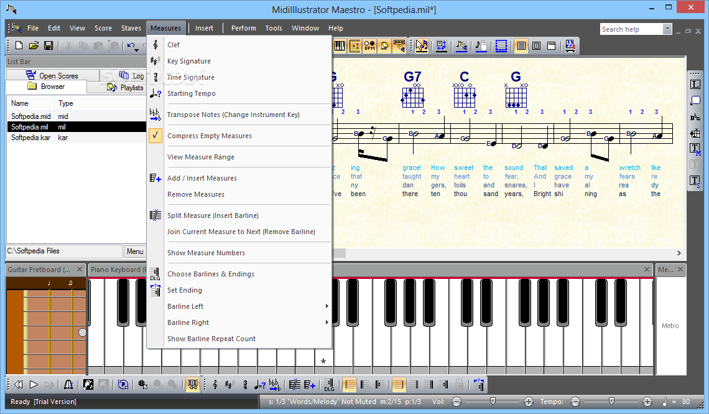Select Remove Measures menu entry
Screen dimensions: 709x414
tap(196, 195)
